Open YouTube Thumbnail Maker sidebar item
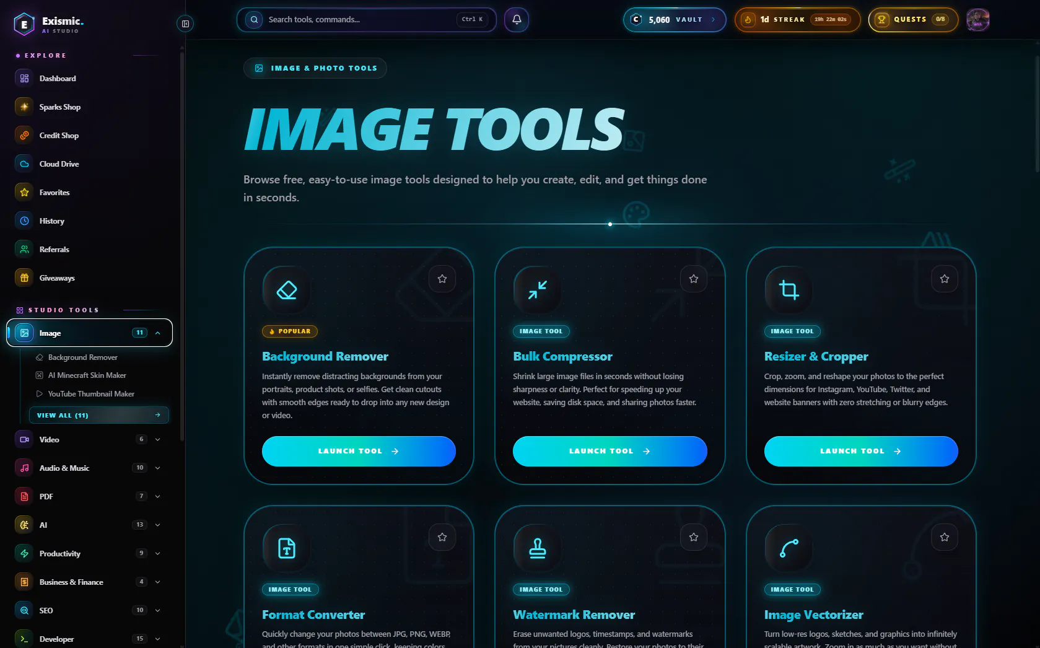Viewport: 1040px width, 648px height. [x=85, y=394]
